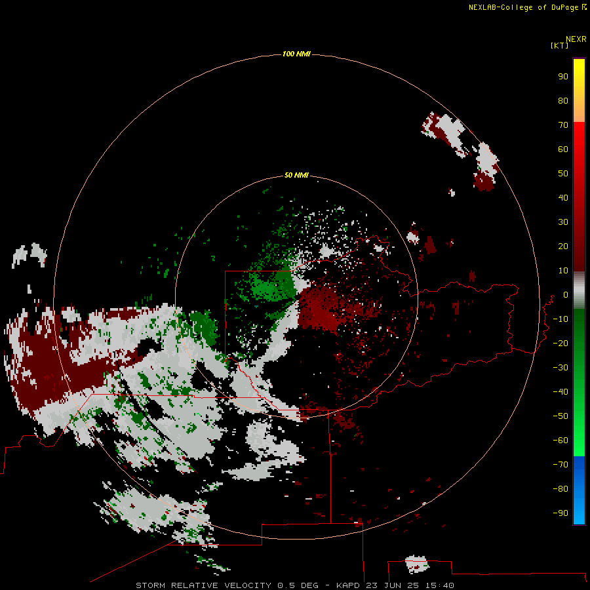Image resolution: width=590 pixels, height=590 pixels.
Task: Click the 10 value on the velocity scale
Action: (563, 271)
